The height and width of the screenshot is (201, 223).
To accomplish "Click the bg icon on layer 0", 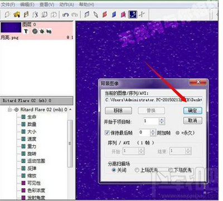I will click(x=49, y=31).
